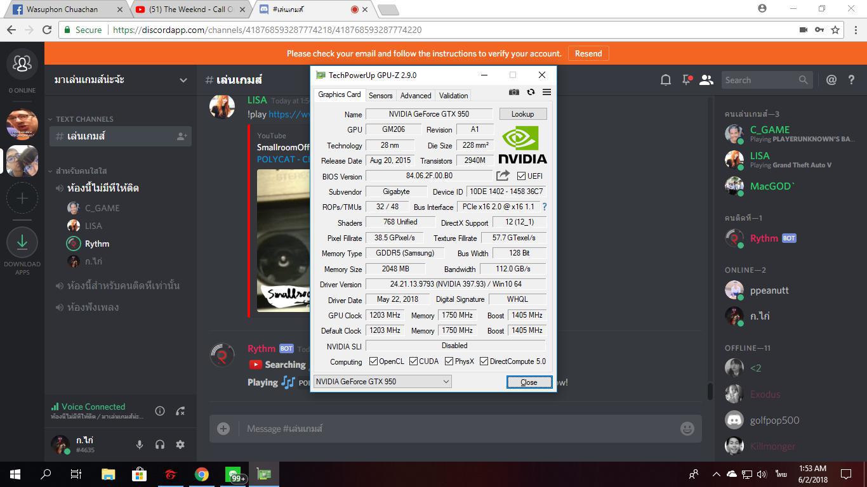Open the emoji picker
867x487 pixels.
pos(687,429)
